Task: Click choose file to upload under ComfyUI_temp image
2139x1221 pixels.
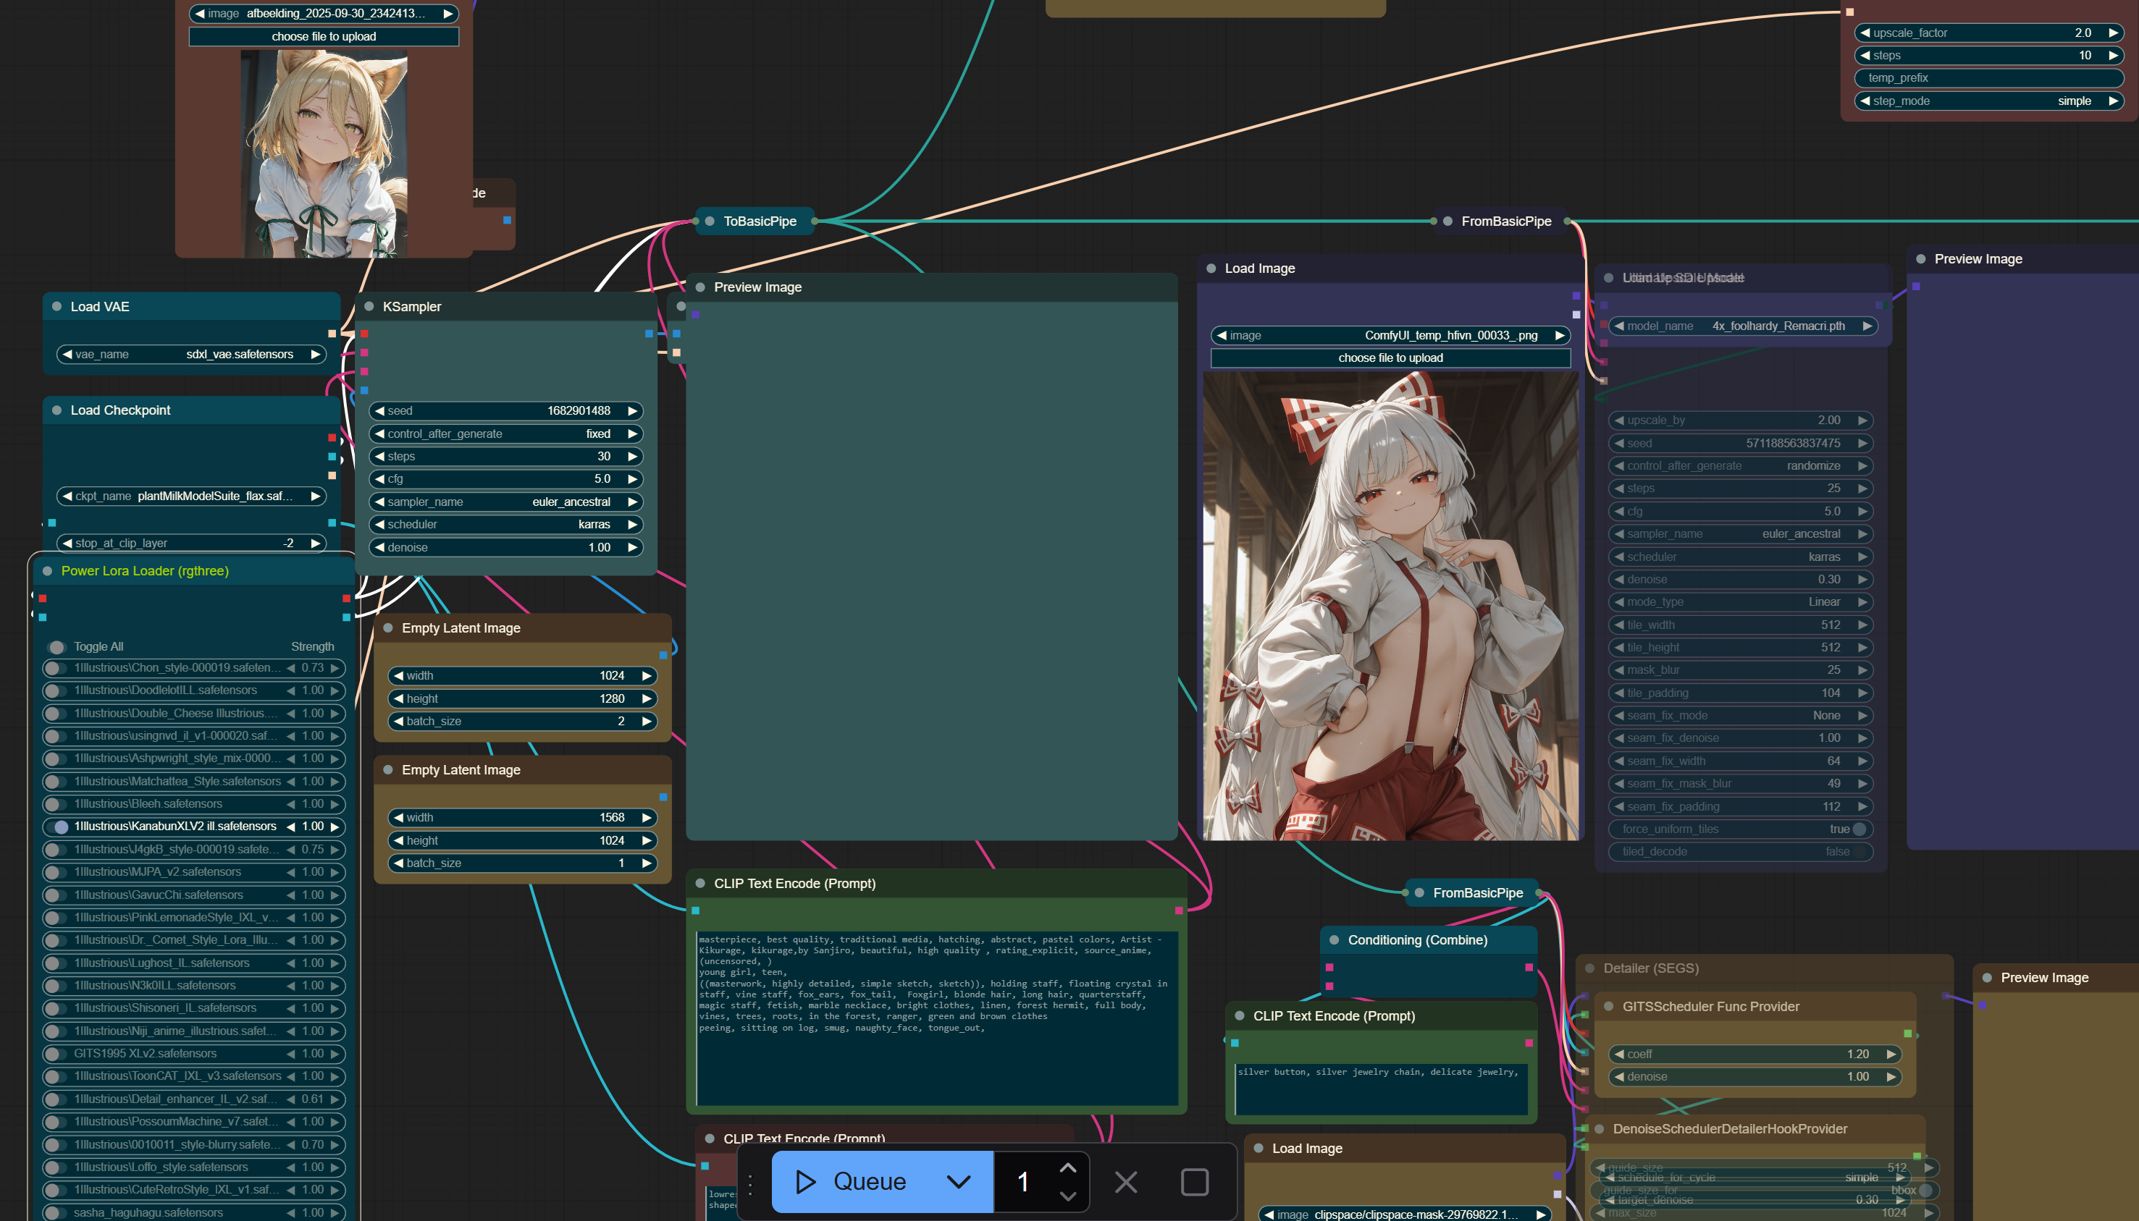Action: coord(1390,358)
